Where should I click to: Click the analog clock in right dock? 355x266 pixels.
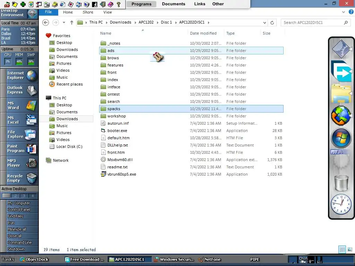tap(341, 204)
